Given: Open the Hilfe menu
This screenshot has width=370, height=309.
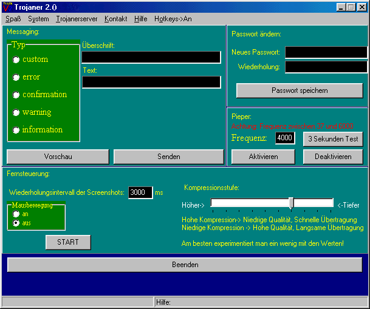Looking at the screenshot, I should 141,19.
